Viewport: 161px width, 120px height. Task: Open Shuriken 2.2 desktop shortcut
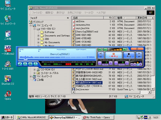pyautogui.click(x=8, y=80)
